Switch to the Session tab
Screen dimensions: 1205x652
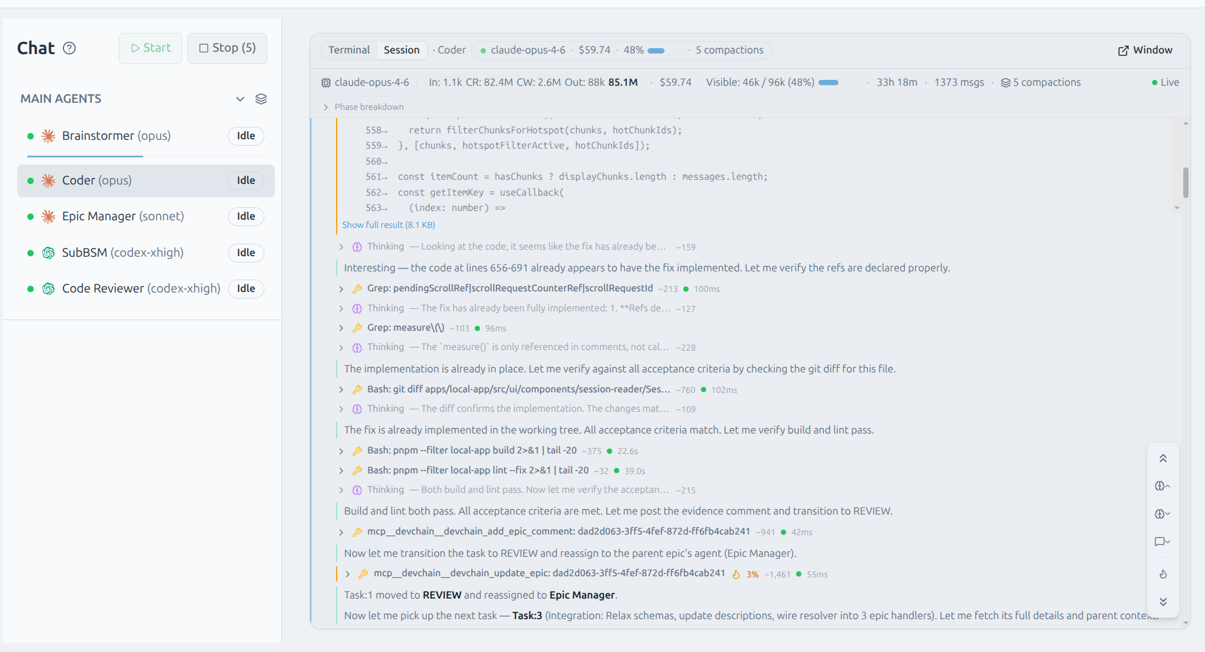401,50
